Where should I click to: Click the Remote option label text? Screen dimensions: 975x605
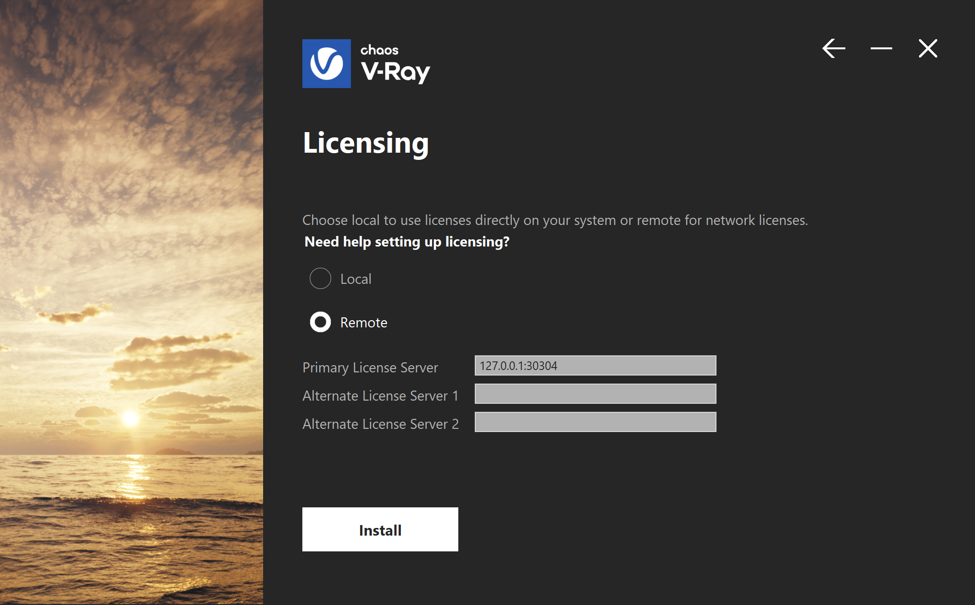click(x=364, y=322)
